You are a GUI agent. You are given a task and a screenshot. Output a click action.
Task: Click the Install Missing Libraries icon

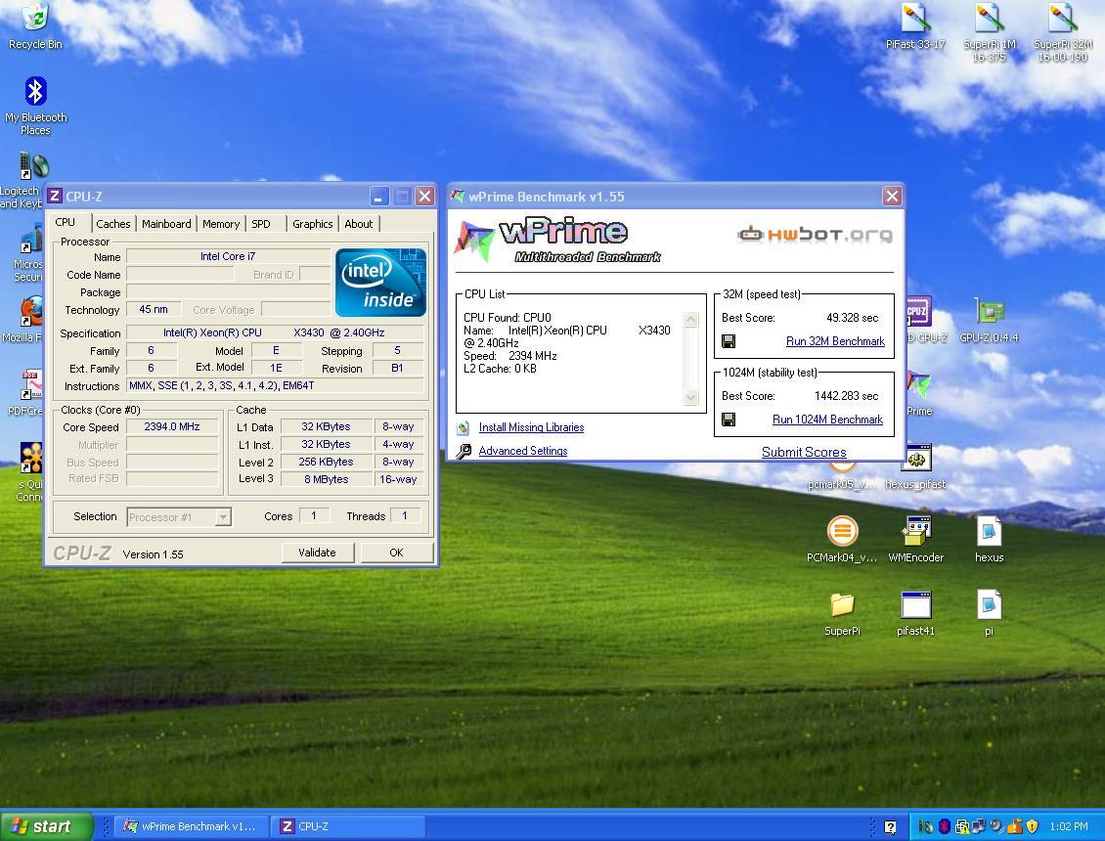point(463,427)
